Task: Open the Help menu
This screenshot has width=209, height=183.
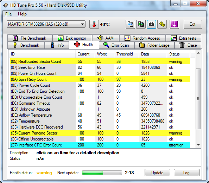Action: [22, 14]
